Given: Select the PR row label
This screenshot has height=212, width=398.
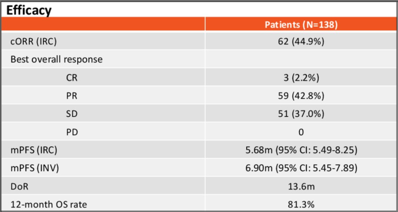Looking at the screenshot, I should (72, 96).
